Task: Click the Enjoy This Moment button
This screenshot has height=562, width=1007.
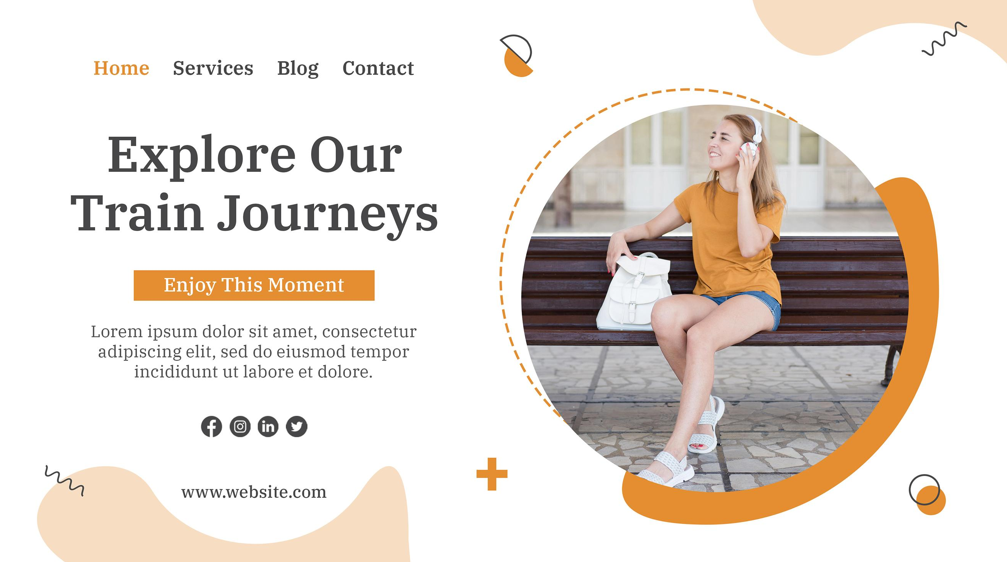Action: click(x=254, y=285)
